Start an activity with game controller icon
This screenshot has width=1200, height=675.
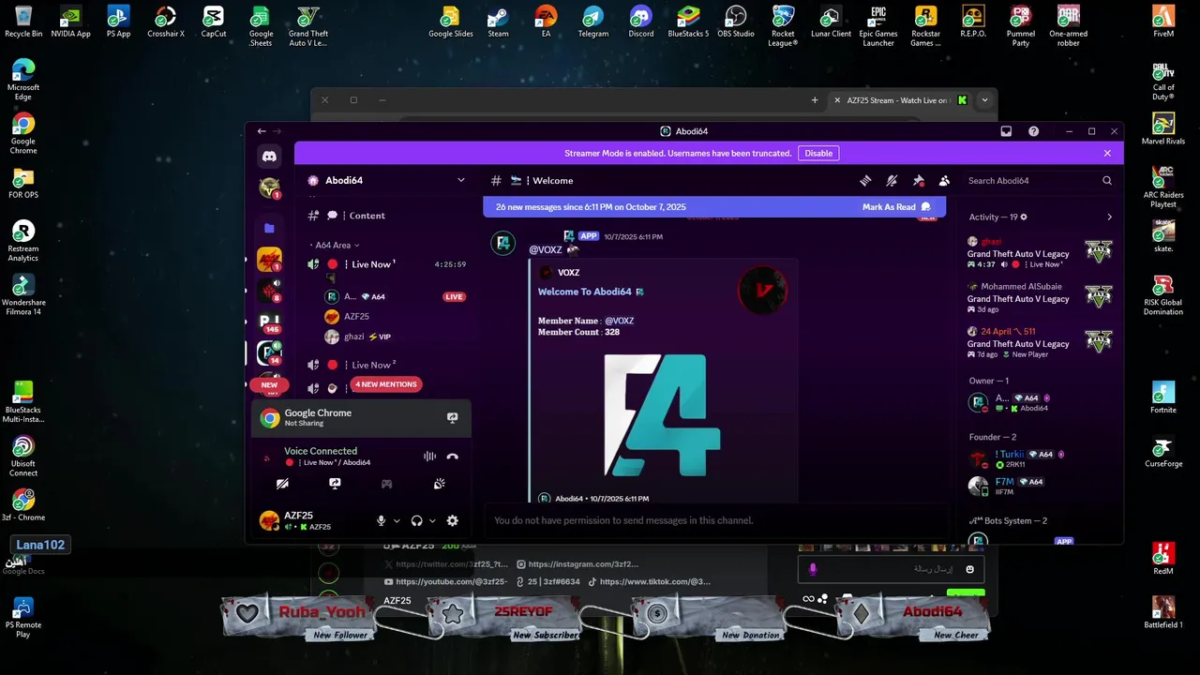386,484
